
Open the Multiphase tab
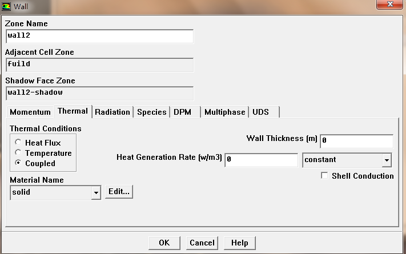tap(224, 112)
